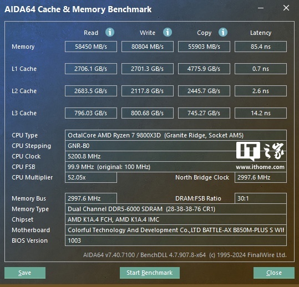Screen dimensions: 299x287
Task: Click the info icon beside Read
Action: 110,32
